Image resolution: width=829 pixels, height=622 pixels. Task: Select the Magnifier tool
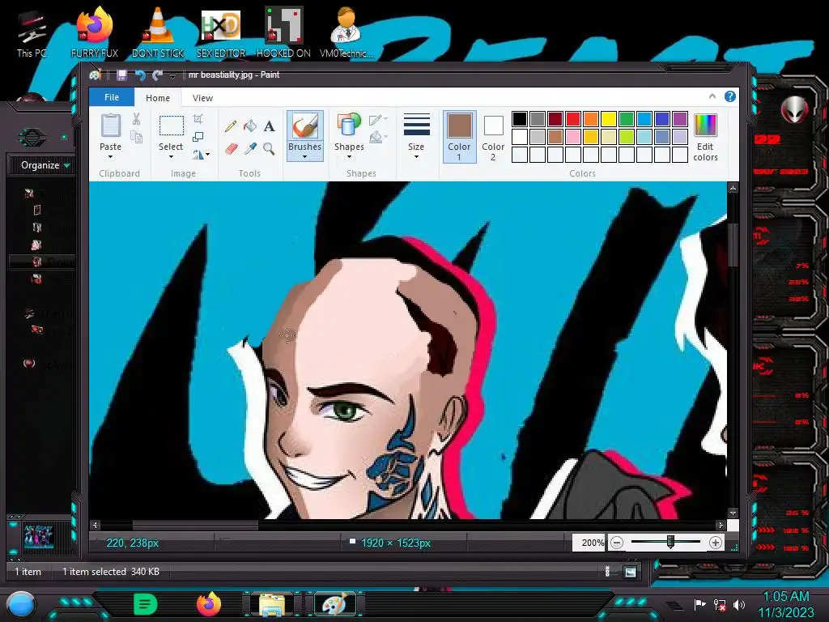click(x=269, y=149)
